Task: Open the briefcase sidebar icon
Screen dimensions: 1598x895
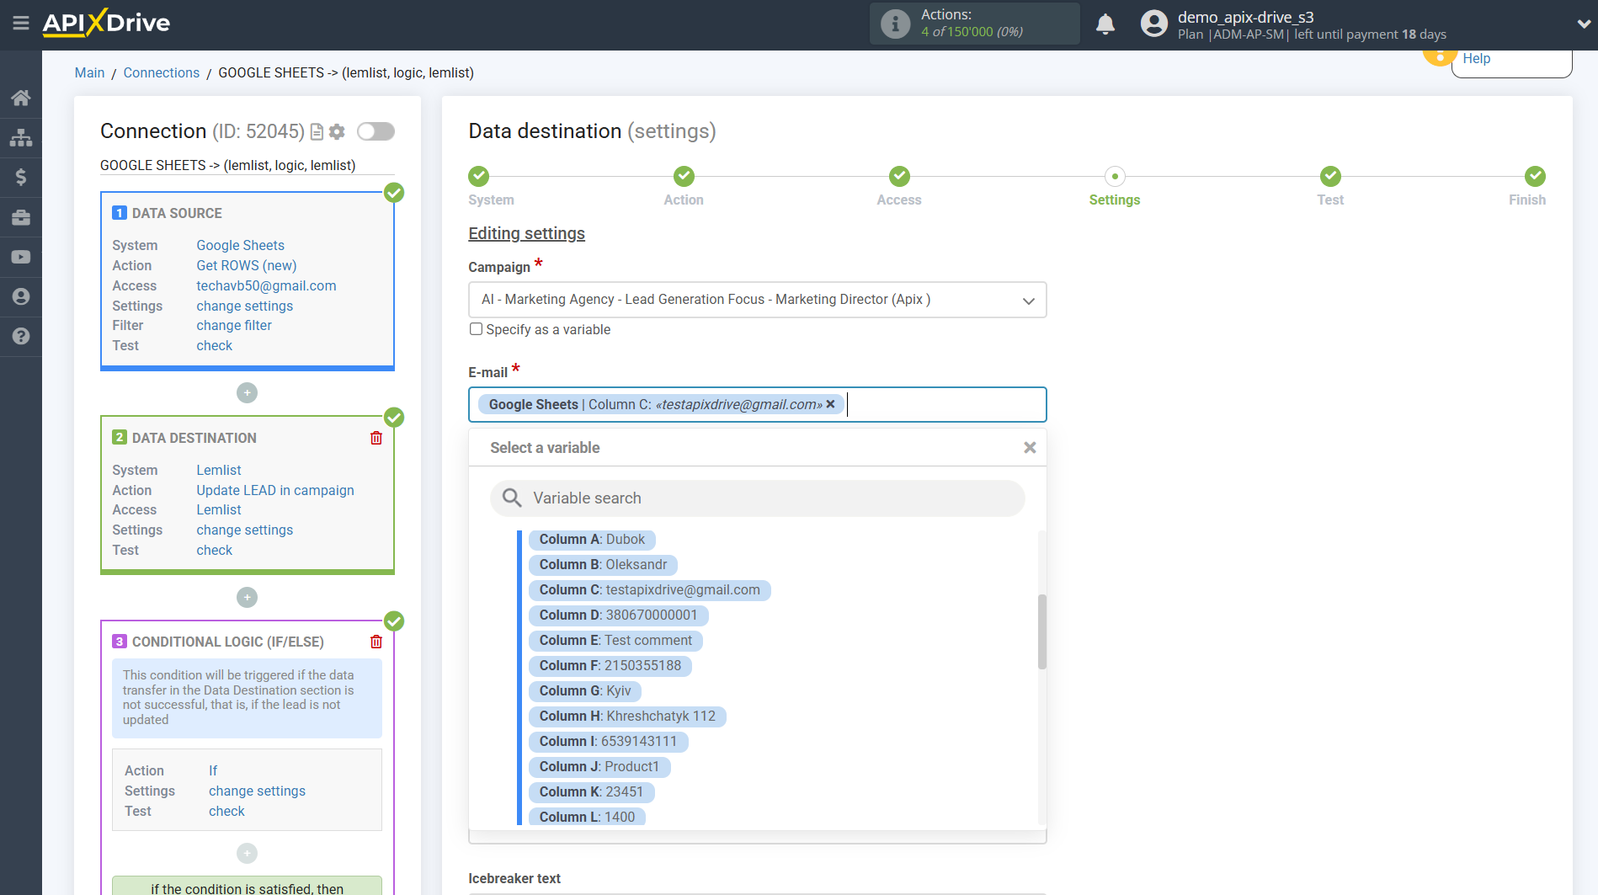Action: (21, 217)
